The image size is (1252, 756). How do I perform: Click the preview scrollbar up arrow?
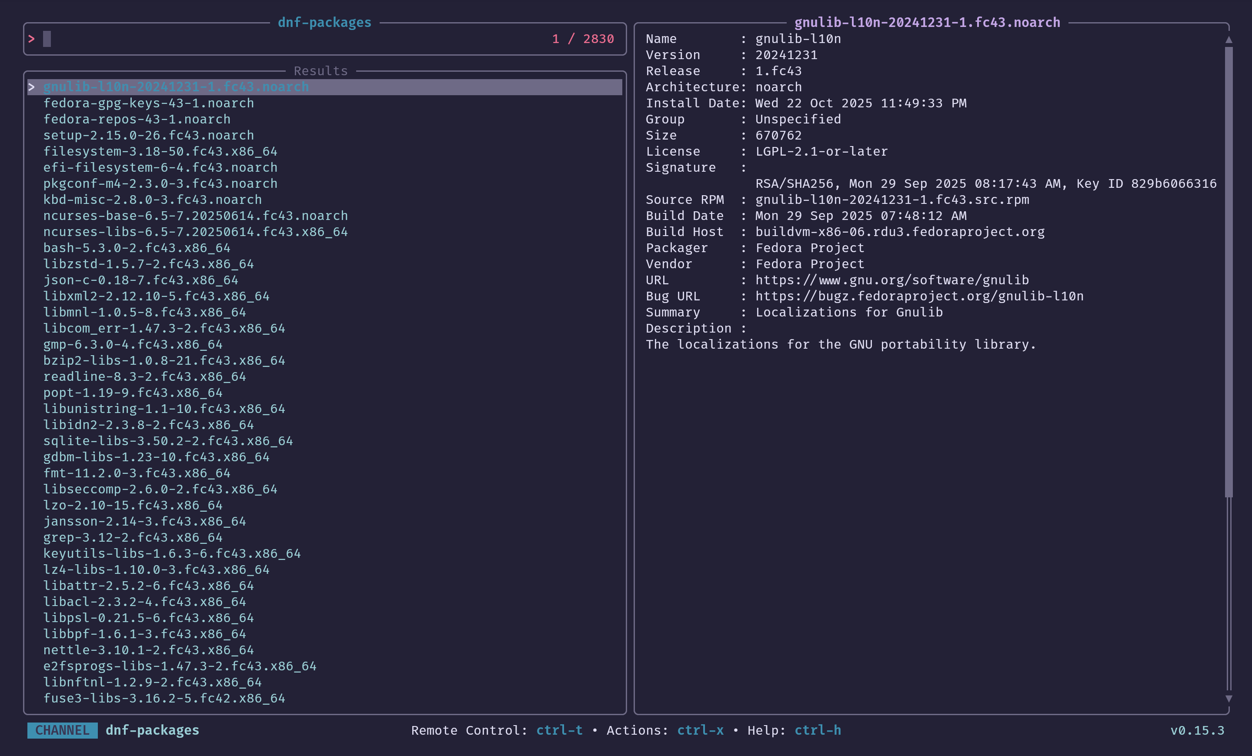pyautogui.click(x=1229, y=40)
